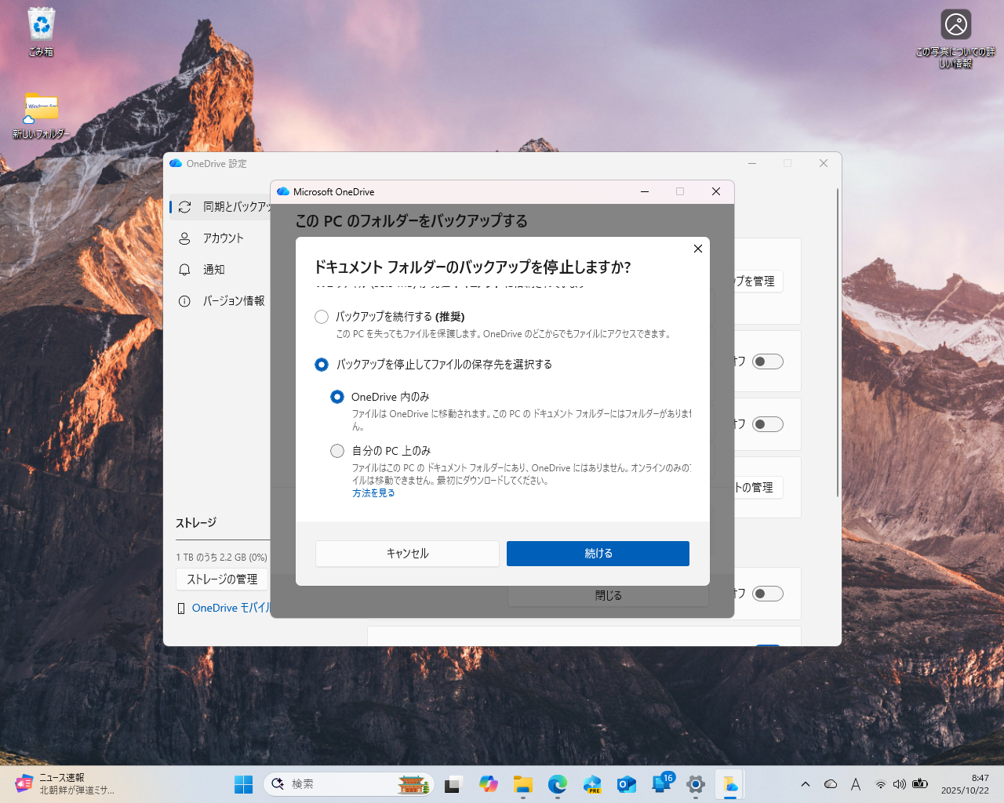Open the 方法を見る help link

coord(373,492)
